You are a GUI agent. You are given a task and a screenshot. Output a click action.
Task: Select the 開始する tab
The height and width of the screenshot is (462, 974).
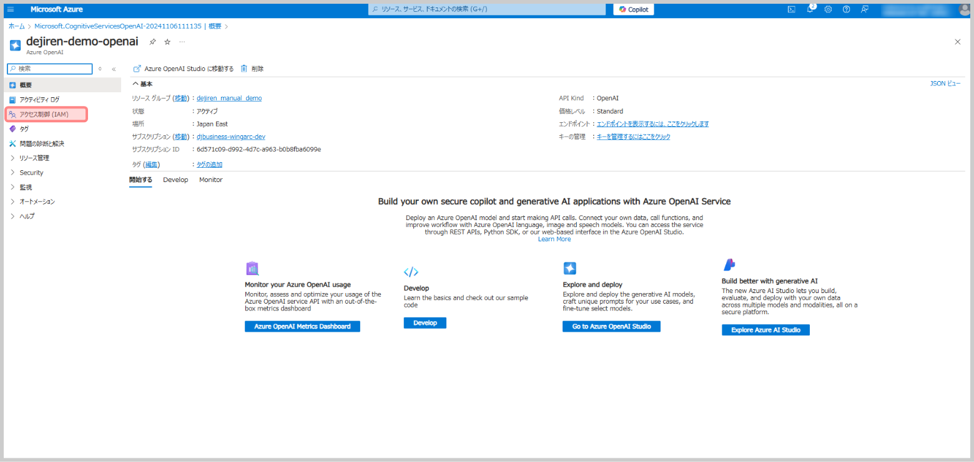coord(140,180)
